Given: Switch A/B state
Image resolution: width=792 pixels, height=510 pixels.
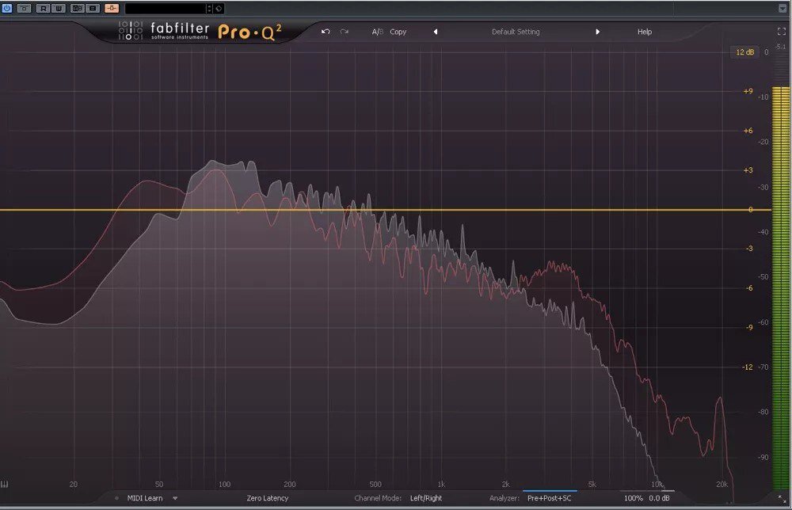Looking at the screenshot, I should coord(377,32).
